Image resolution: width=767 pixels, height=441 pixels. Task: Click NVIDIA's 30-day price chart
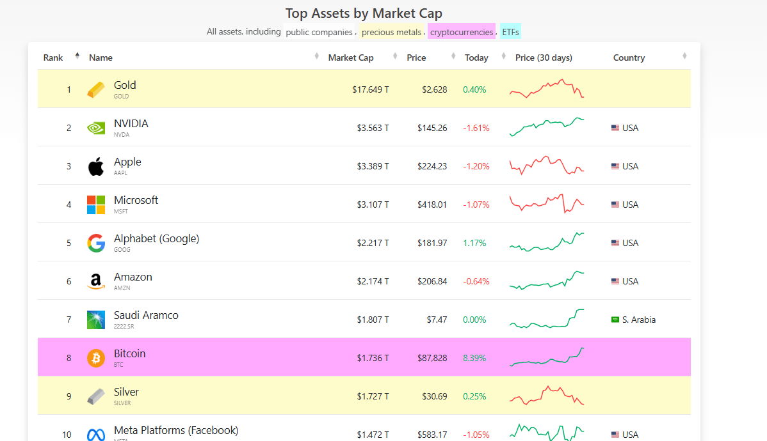(547, 127)
